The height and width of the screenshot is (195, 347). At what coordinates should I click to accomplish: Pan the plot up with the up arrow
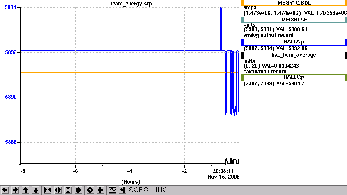(x=25, y=190)
